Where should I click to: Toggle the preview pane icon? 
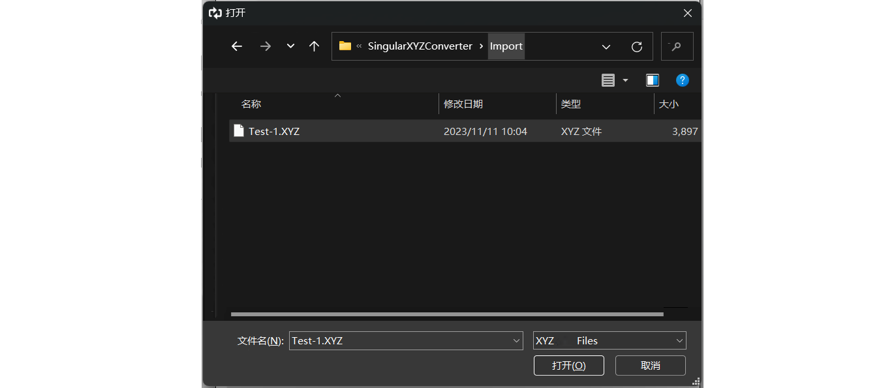point(652,80)
